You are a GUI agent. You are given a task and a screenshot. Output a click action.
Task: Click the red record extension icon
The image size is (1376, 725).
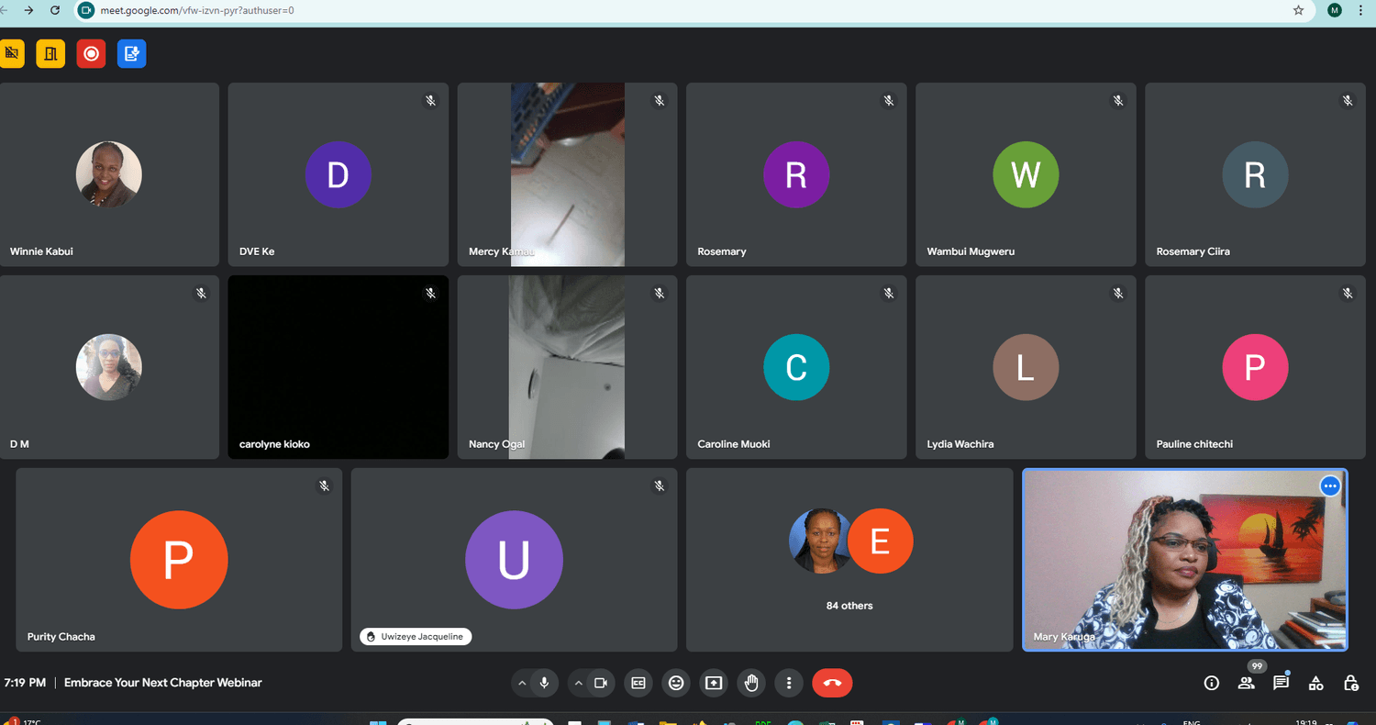coord(91,53)
